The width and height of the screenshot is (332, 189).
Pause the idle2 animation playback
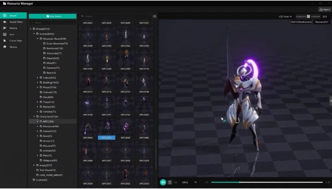(163, 183)
